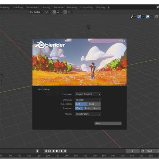Viewport: 159px width, 159px height.
Task: Set Spacebar action to Search
Action: coord(97,108)
